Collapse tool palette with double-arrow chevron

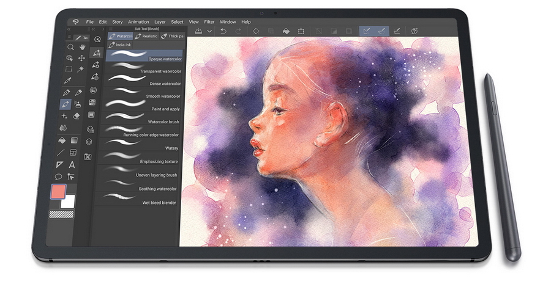coord(70,29)
